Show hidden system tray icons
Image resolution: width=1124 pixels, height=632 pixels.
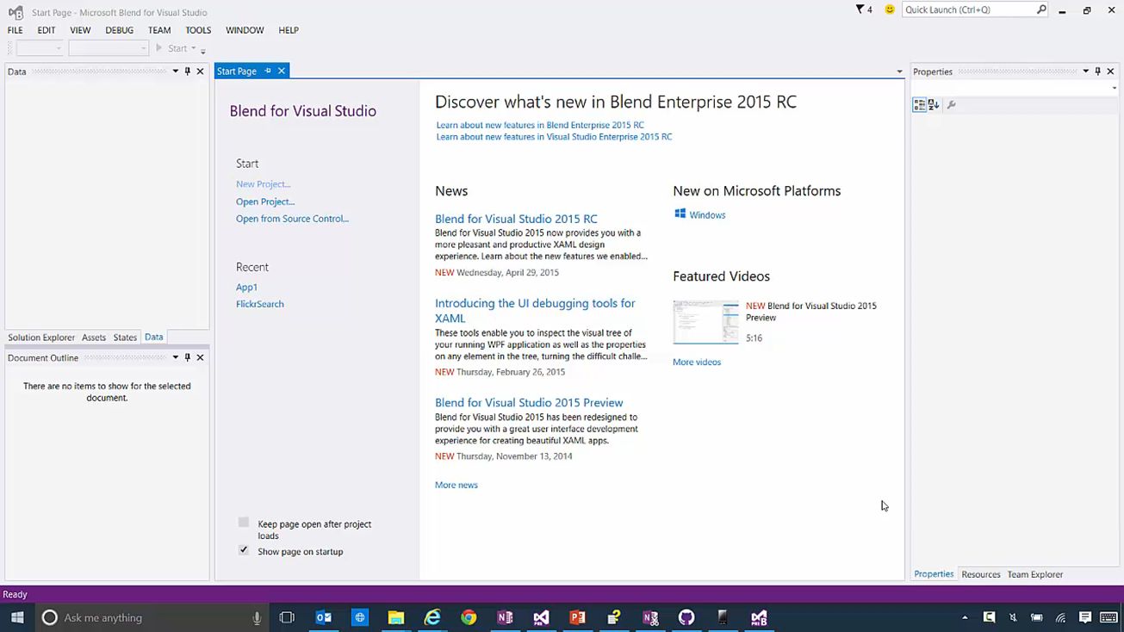click(x=965, y=617)
